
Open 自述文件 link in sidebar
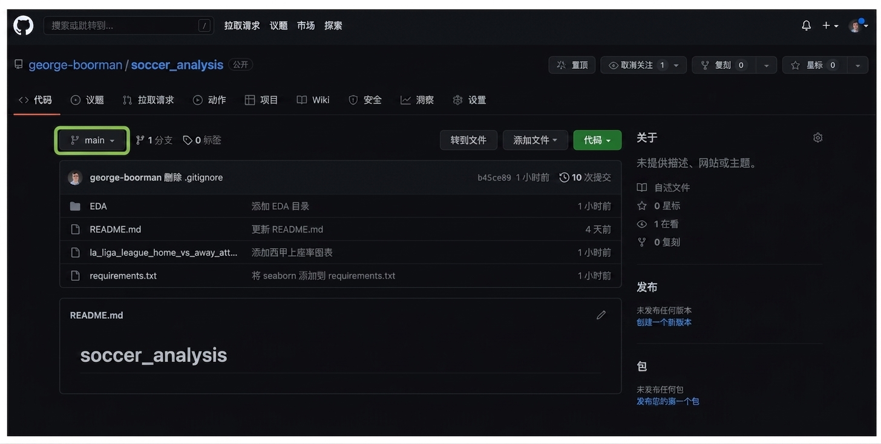pos(663,188)
